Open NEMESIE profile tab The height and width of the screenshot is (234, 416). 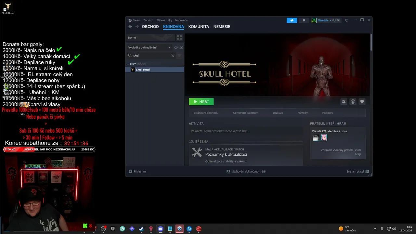pos(222,27)
